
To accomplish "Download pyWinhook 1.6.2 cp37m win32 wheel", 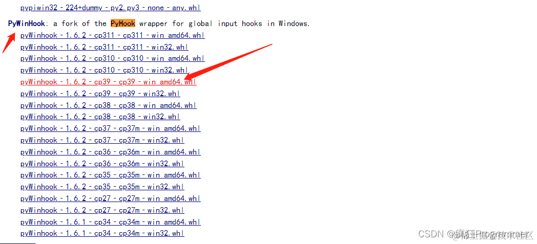I will [x=102, y=140].
